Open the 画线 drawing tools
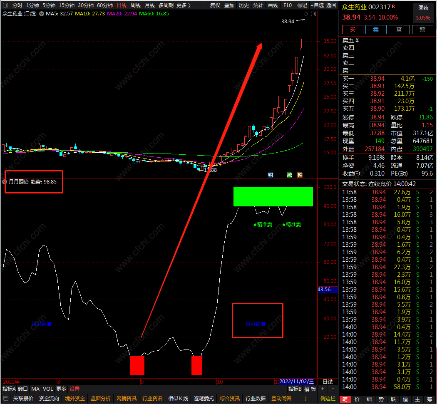This screenshot has width=437, height=404. 273,5
